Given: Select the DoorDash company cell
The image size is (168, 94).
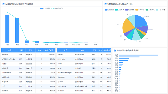Looking at the screenshot, I should click(x=65, y=91).
